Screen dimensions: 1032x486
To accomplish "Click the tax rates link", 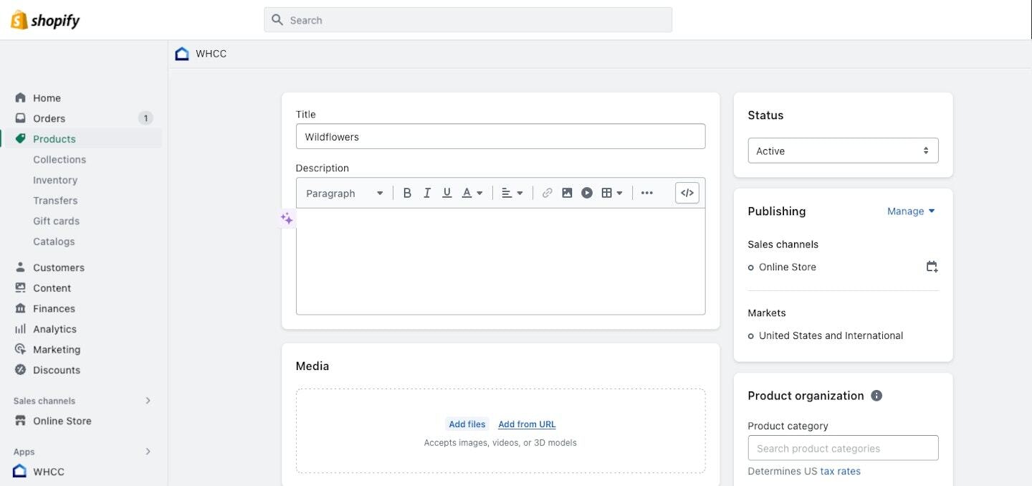I will 840,471.
